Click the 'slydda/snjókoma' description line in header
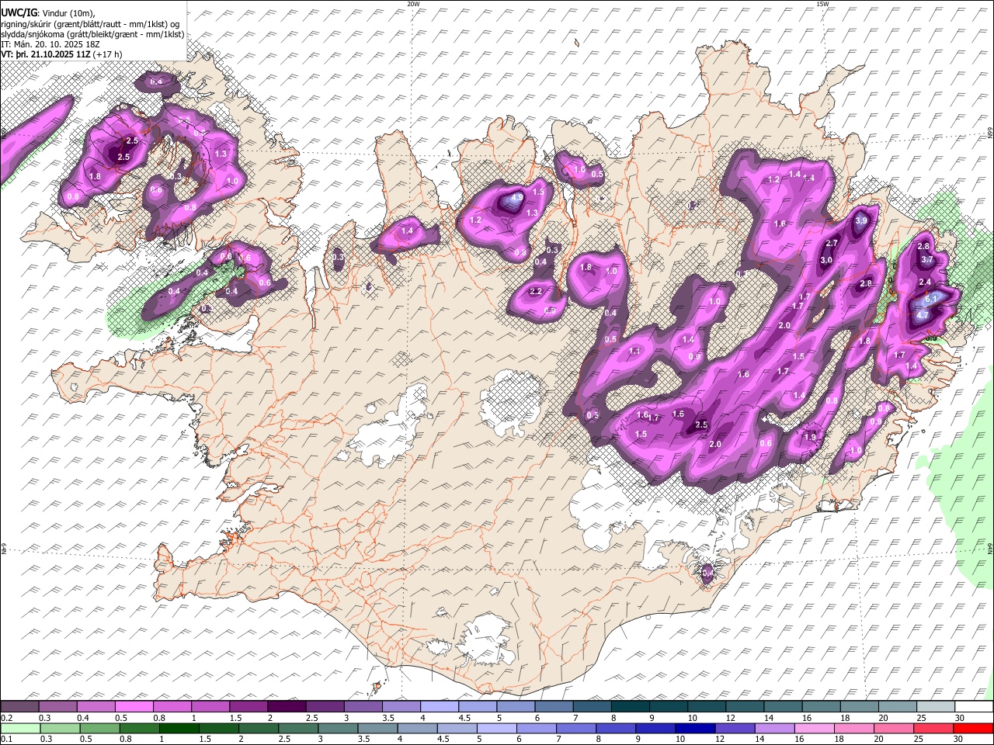994x745 pixels. (x=93, y=34)
